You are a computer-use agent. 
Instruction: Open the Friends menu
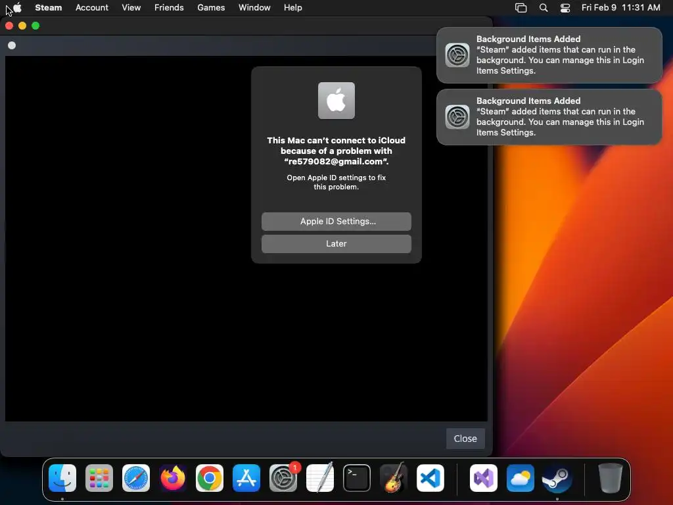(x=169, y=7)
